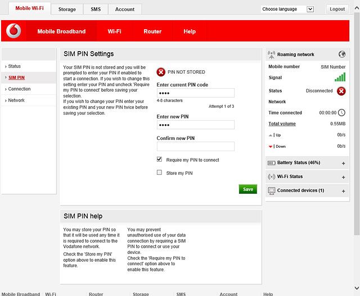Select Help in red menu bar
Viewport: 360px width, 296px height.
coord(190,31)
